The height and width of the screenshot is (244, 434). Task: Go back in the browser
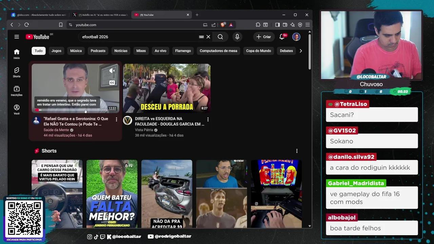point(12,25)
